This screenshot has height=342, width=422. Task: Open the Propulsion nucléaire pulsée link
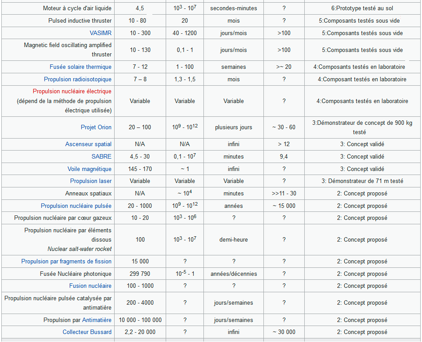(x=76, y=206)
